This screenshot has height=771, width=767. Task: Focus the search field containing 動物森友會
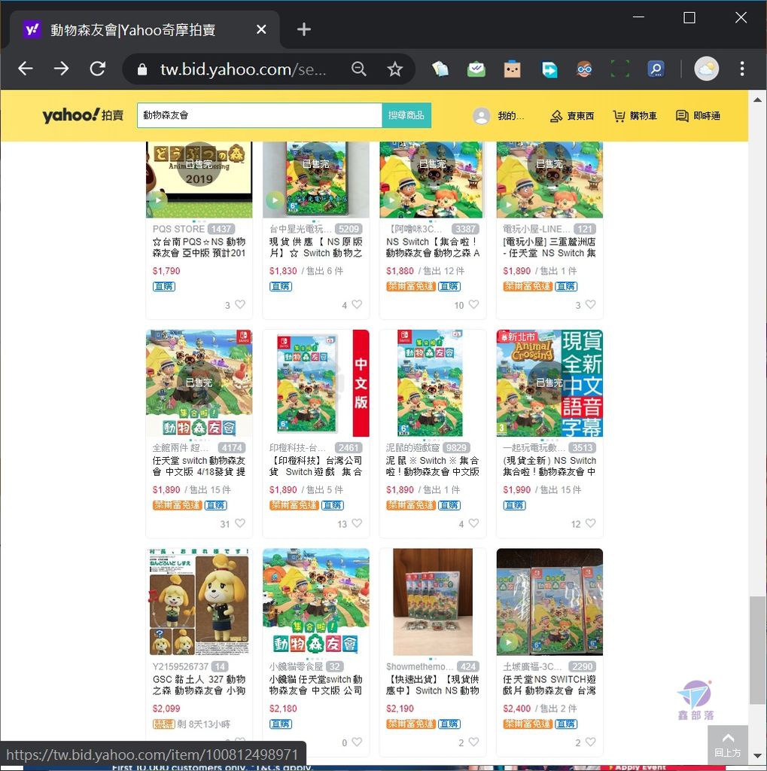click(260, 115)
